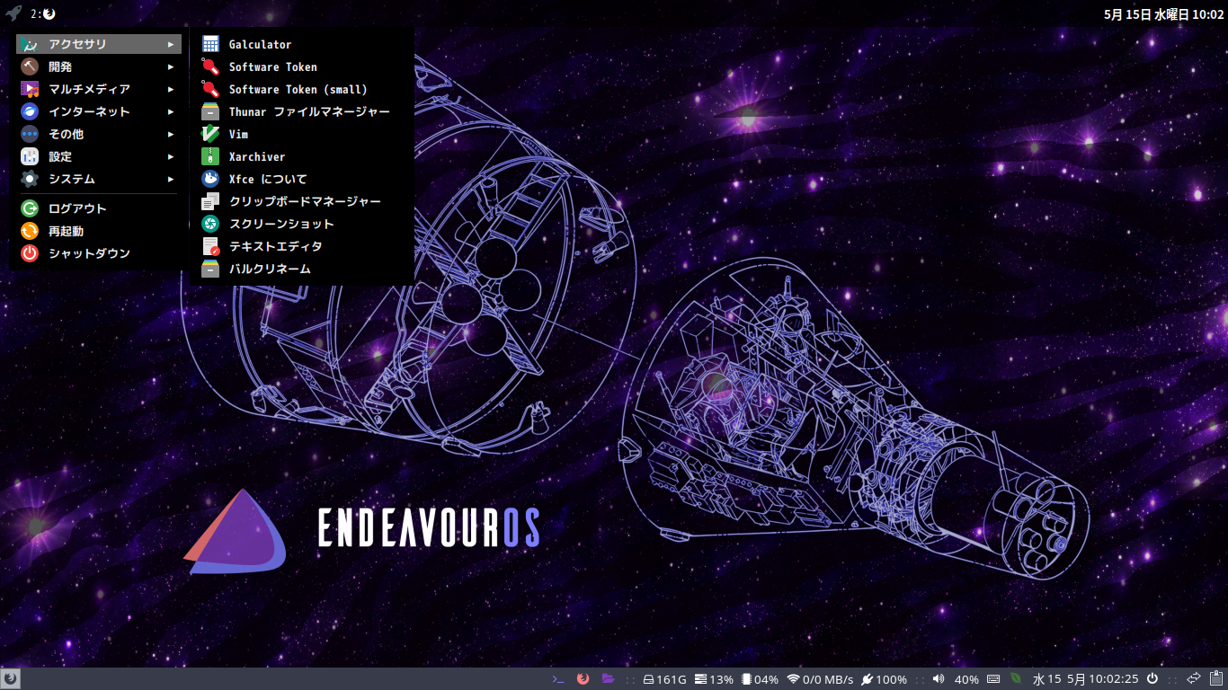Open the clipboard icon at panel's right end
The width and height of the screenshot is (1228, 690).
(x=1216, y=679)
